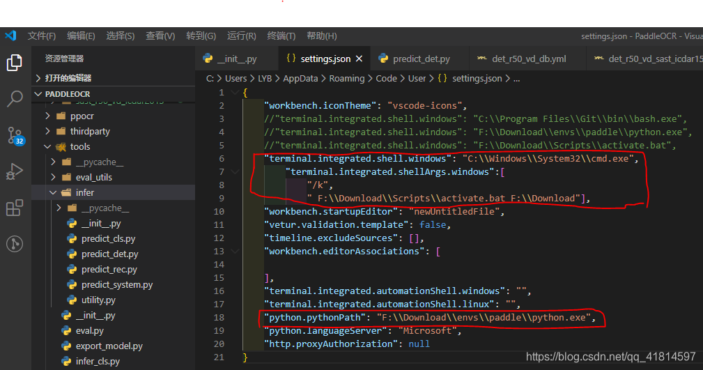The width and height of the screenshot is (703, 370).
Task: Open the Run and Debug view
Action: click(14, 171)
